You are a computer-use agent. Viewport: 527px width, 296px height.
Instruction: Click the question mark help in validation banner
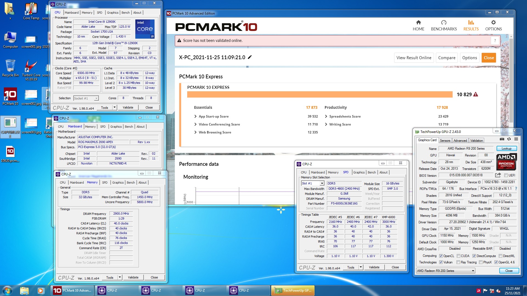pos(495,41)
